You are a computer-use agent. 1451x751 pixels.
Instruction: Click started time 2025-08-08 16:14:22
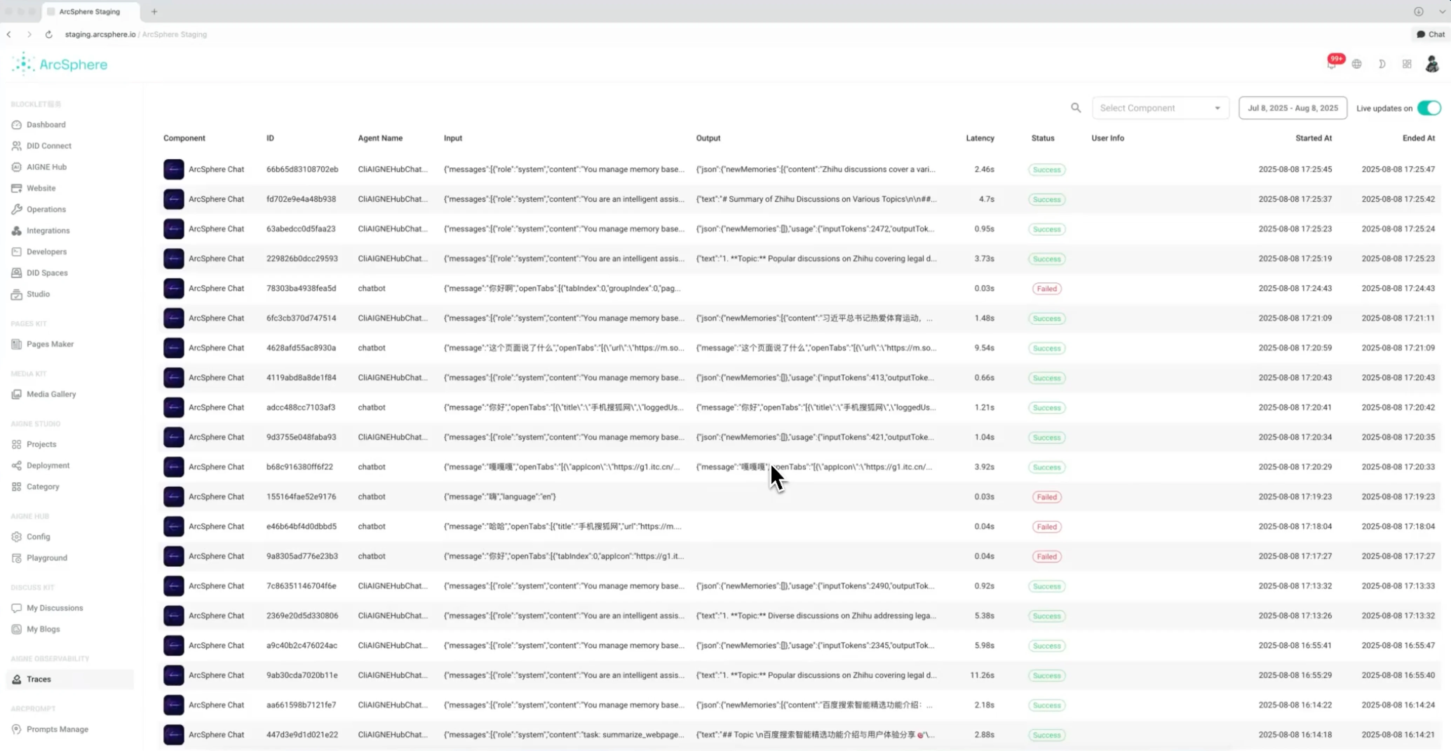coord(1295,705)
